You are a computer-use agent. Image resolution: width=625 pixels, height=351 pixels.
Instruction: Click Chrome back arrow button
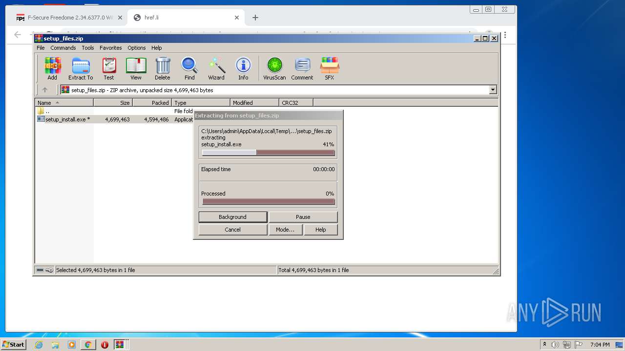coord(18,35)
